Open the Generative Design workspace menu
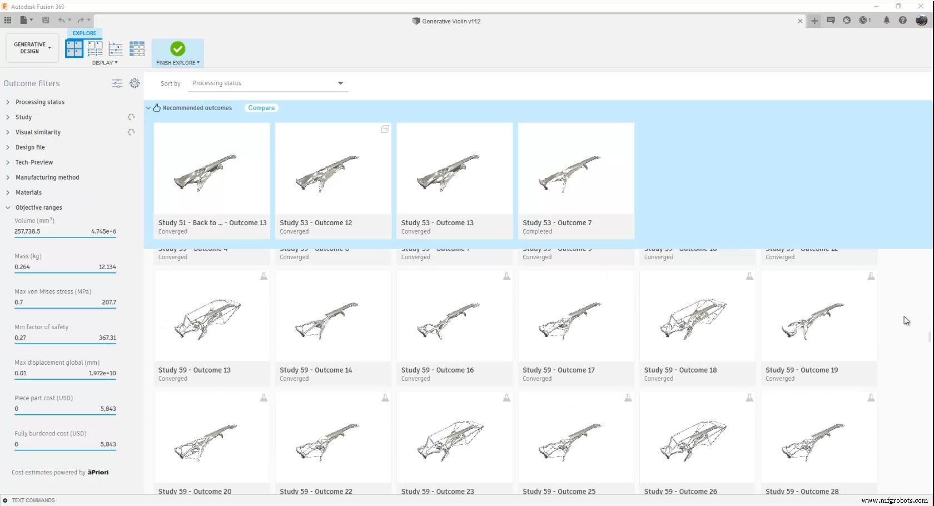This screenshot has height=506, width=934. coord(31,47)
